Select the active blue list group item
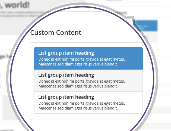Screen dimensions: 171x131 click(x=88, y=58)
